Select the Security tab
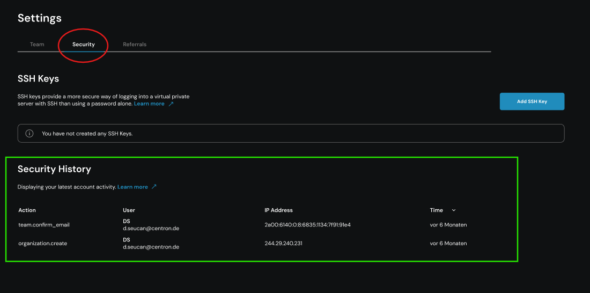Viewport: 590px width, 293px height. (x=84, y=44)
